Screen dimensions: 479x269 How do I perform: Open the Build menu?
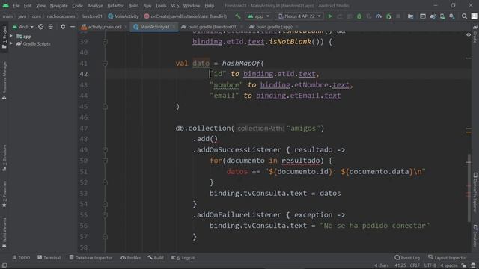tap(133, 6)
